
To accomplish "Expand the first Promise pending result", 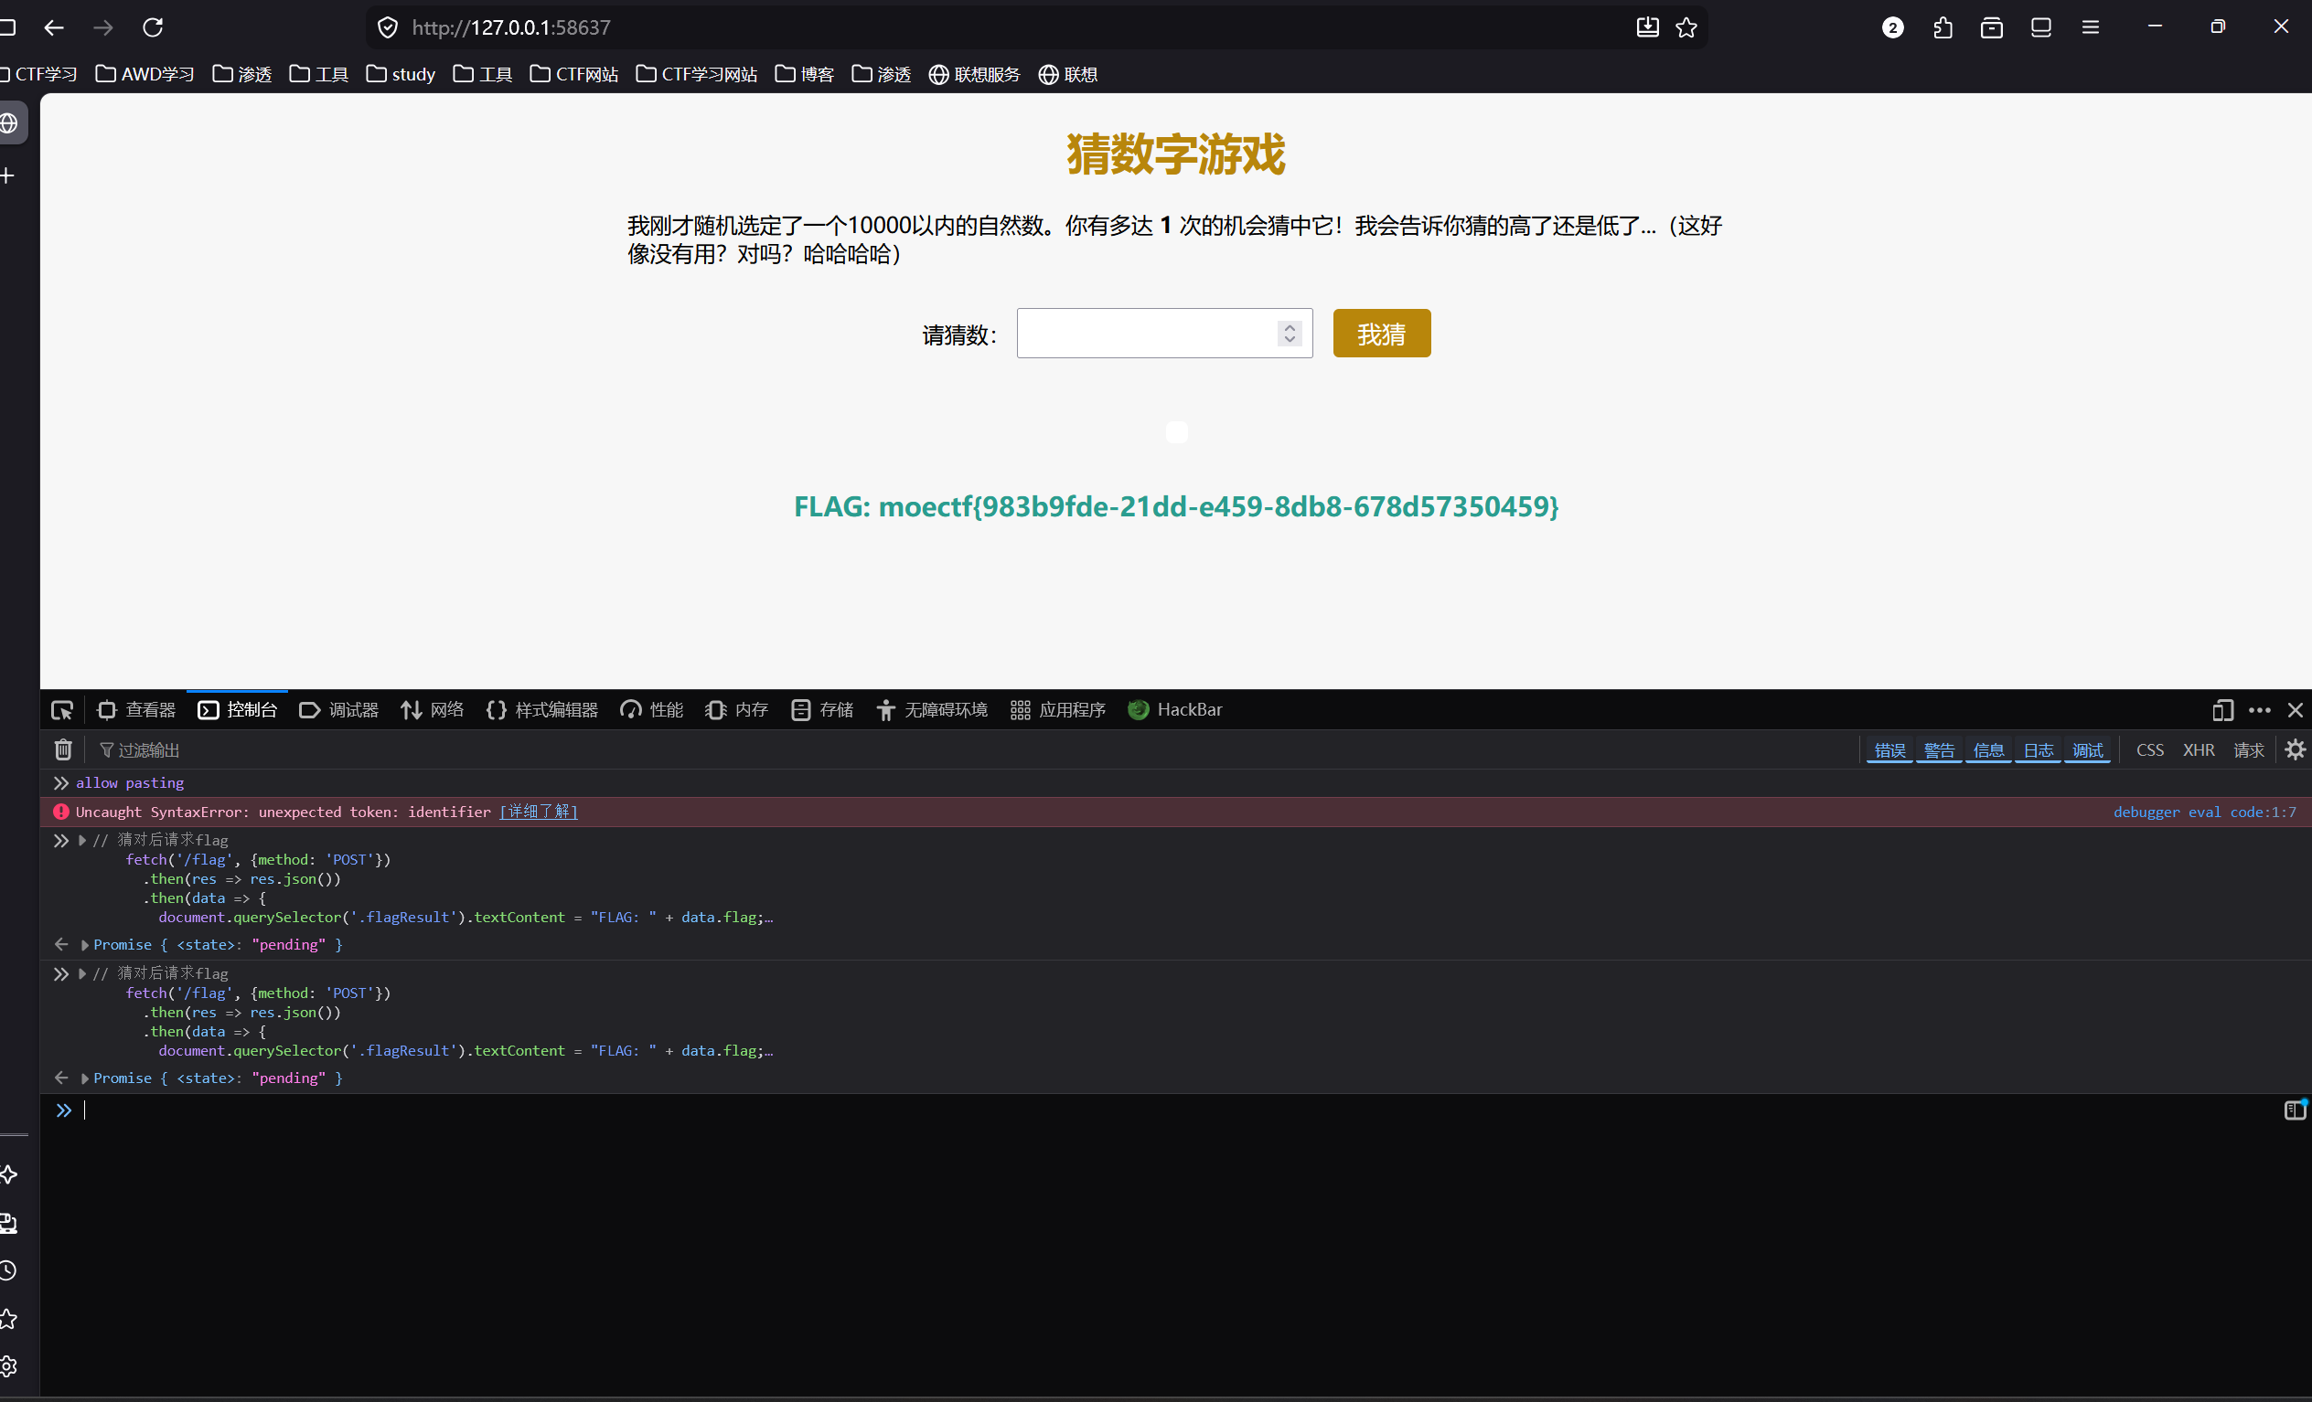I will click(84, 945).
